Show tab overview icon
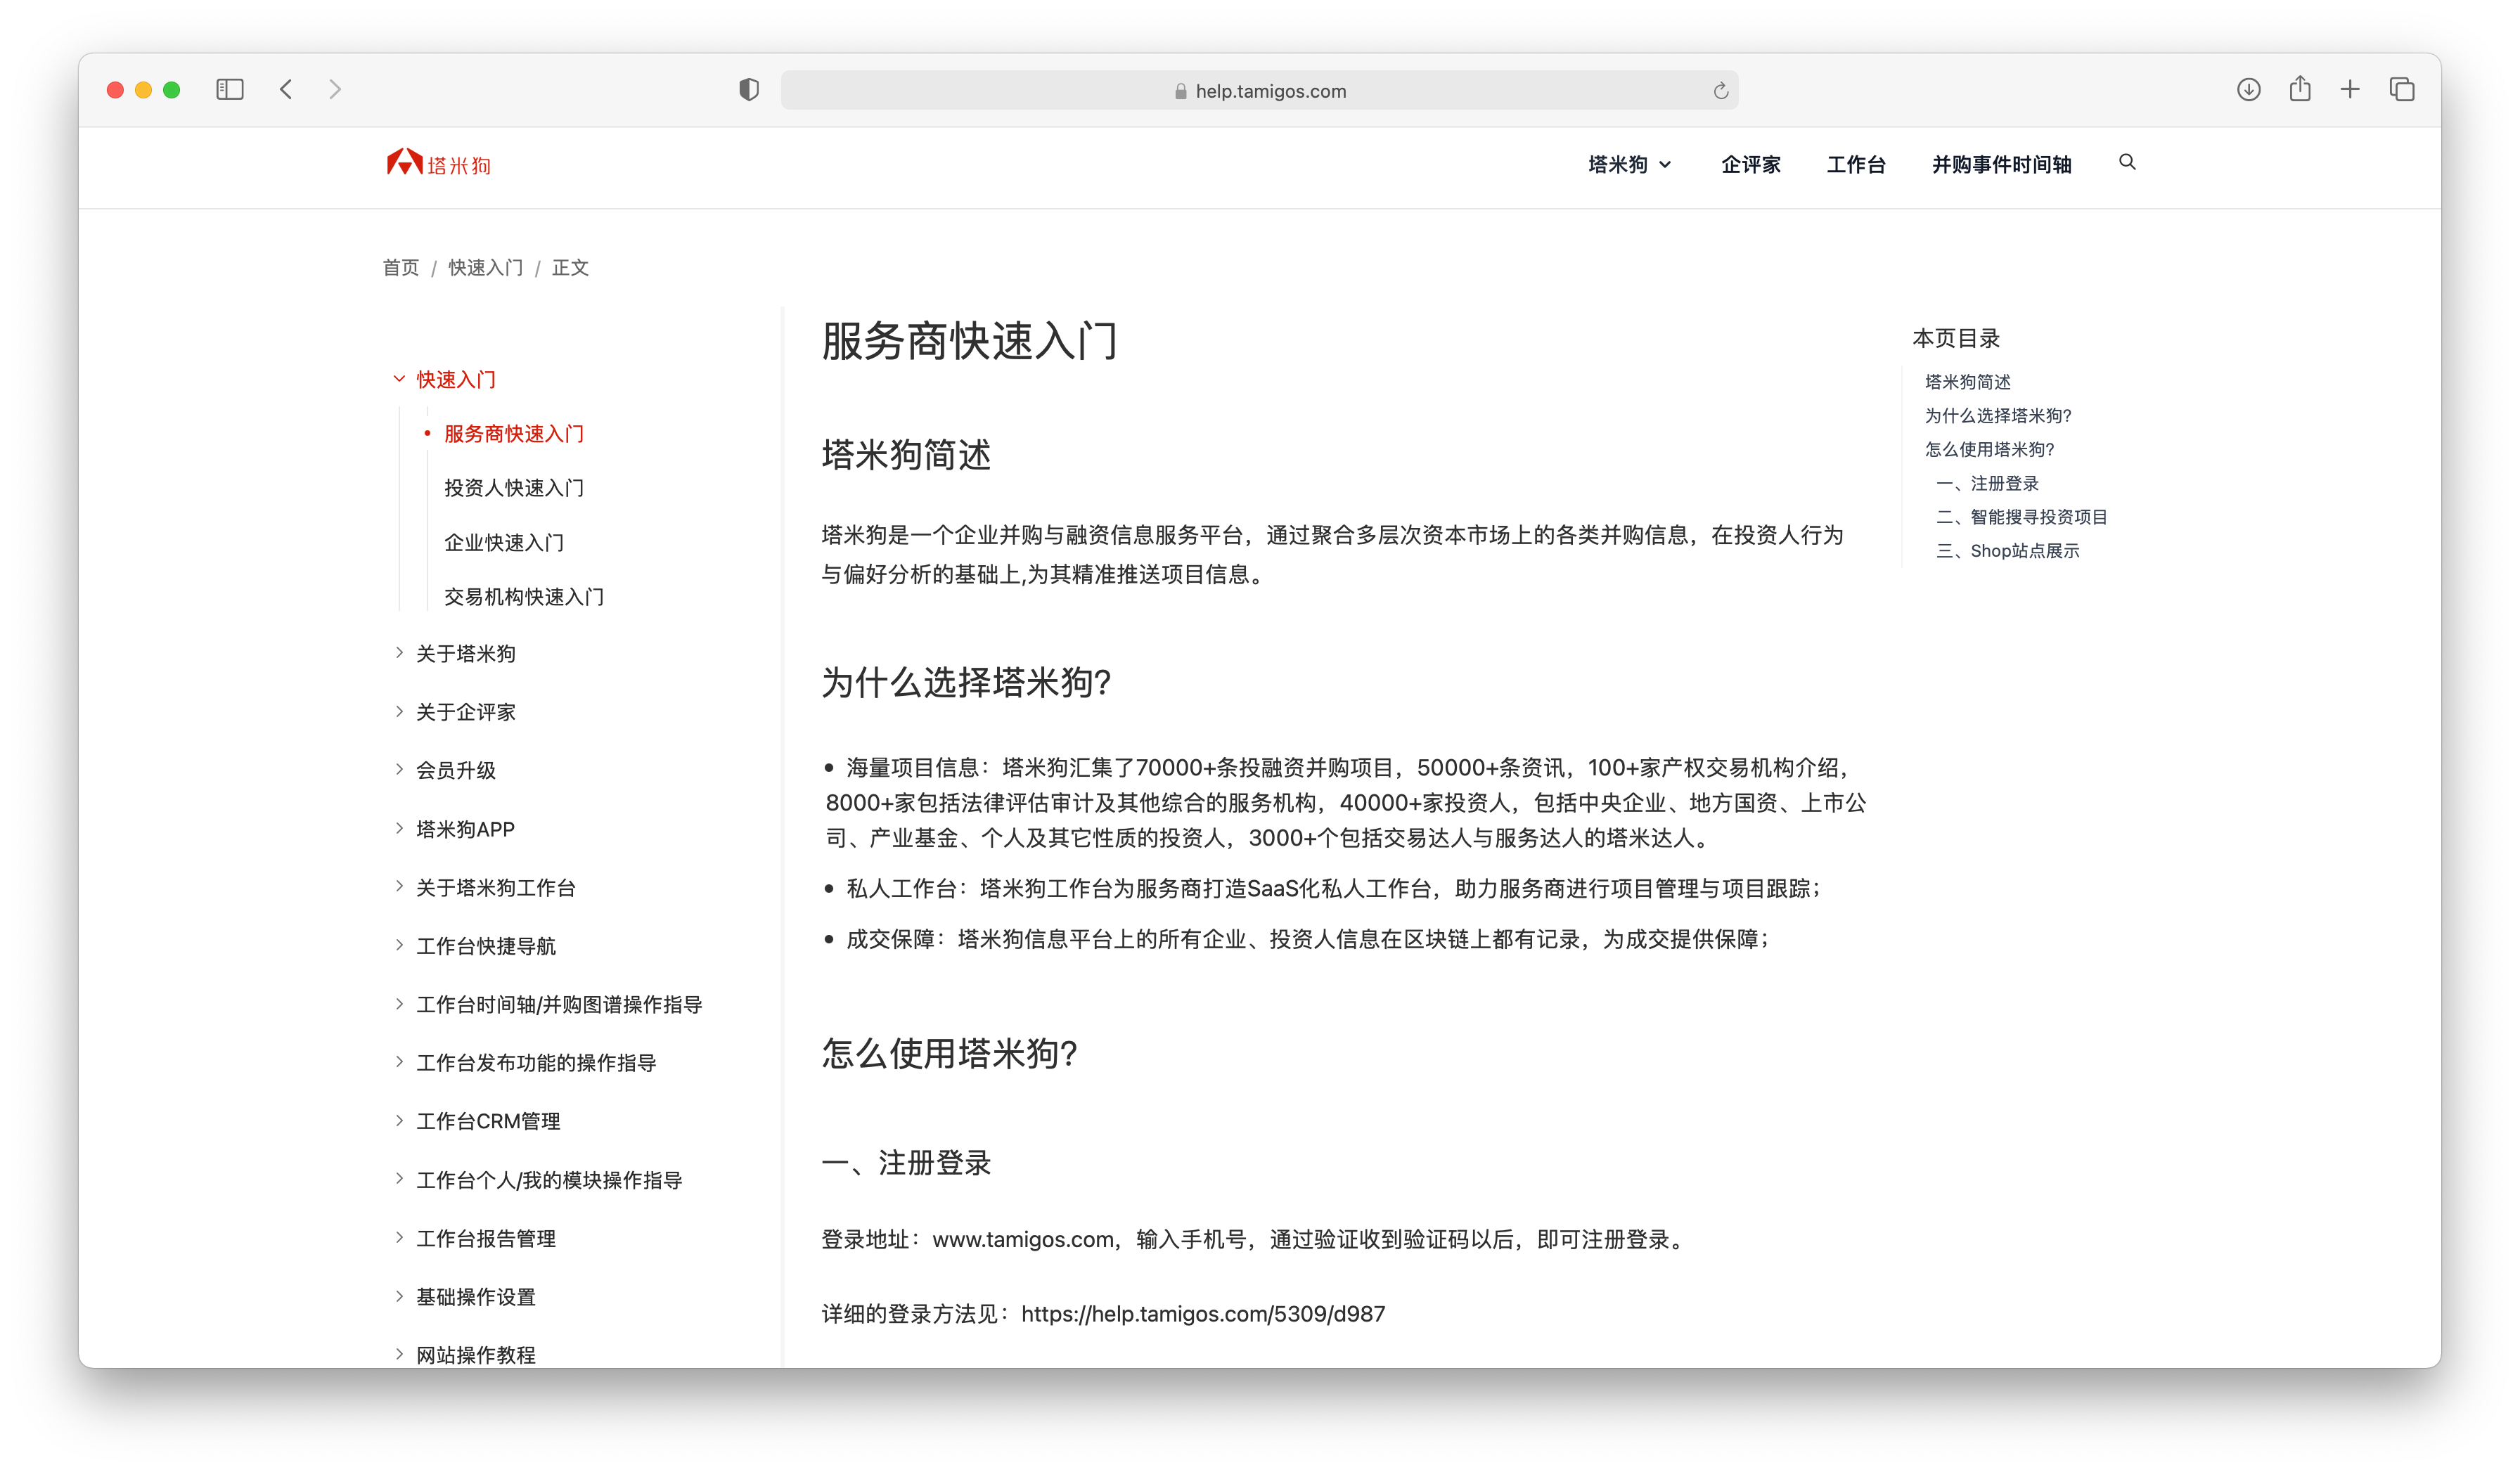2520x1472 pixels. tap(2402, 90)
